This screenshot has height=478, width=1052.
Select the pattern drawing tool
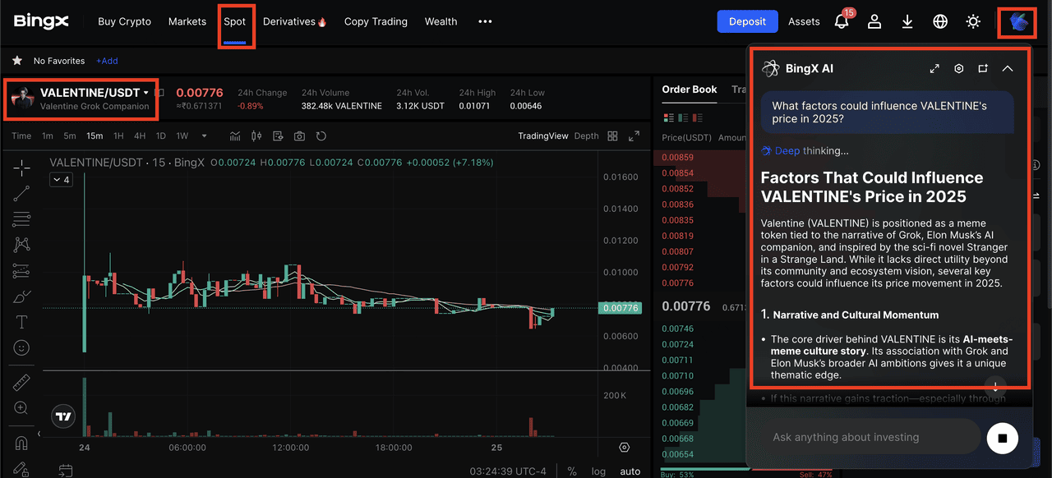[x=22, y=245]
